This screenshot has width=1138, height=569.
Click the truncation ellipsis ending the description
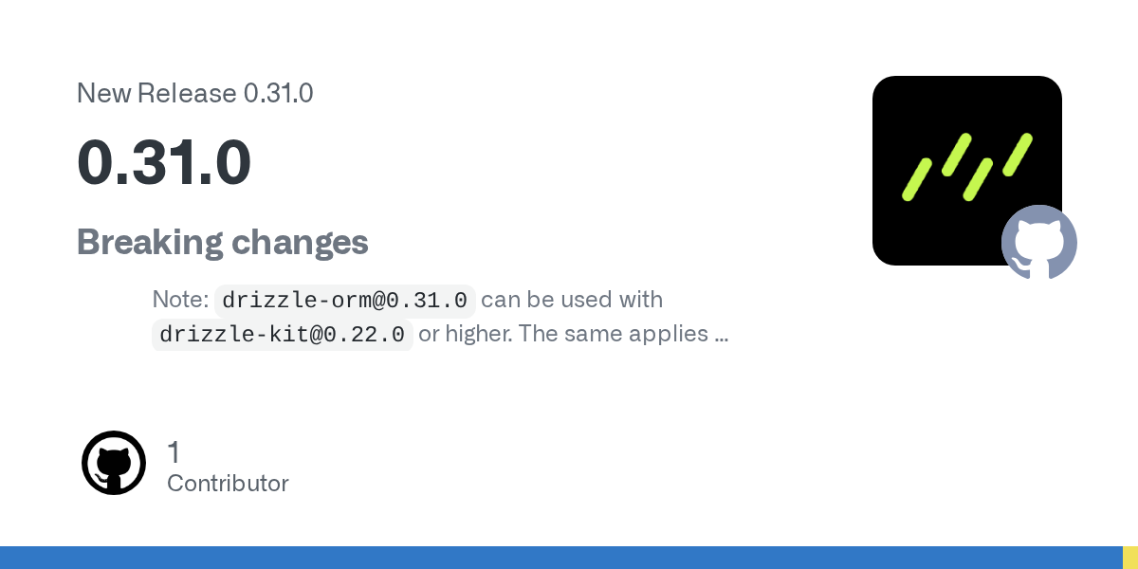click(x=721, y=336)
